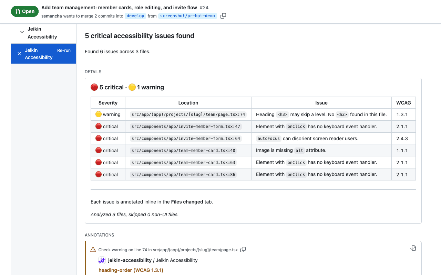This screenshot has height=275, width=441.
Task: Click the green Open status badge
Action: coord(24,11)
